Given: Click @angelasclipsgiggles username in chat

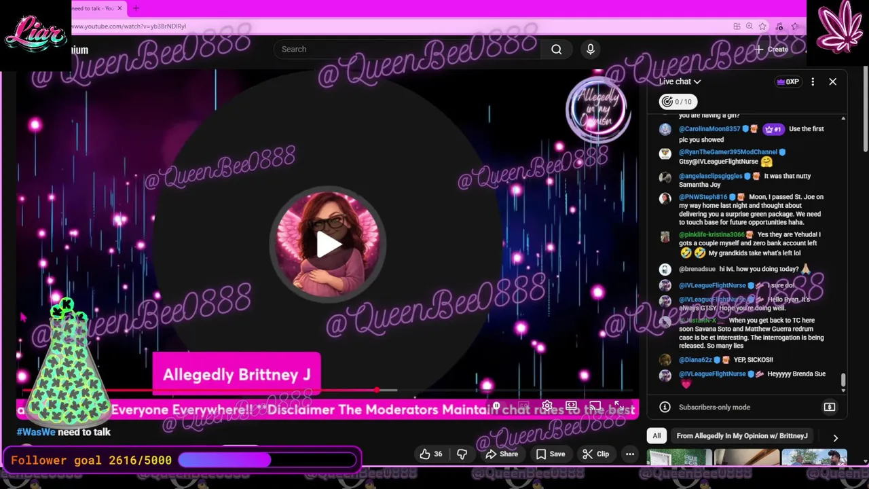Looking at the screenshot, I should point(711,176).
